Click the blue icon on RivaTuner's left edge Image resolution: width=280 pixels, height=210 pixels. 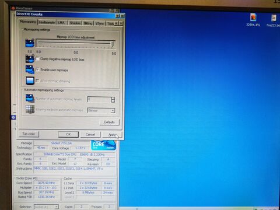point(13,117)
